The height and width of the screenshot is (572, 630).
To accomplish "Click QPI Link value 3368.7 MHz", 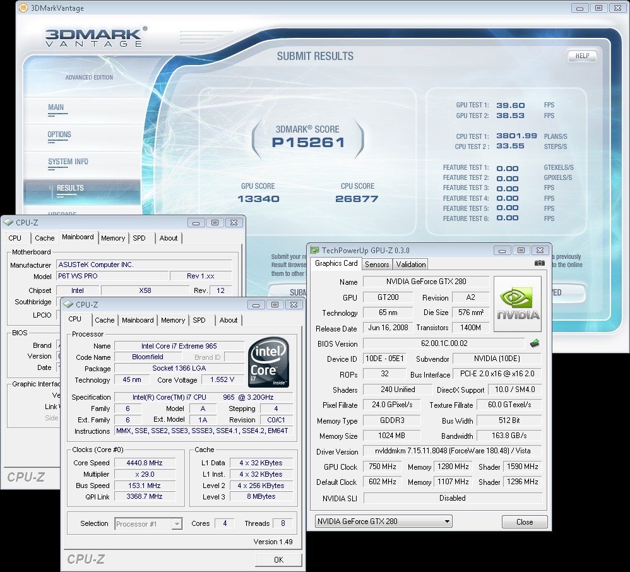I will [x=145, y=496].
